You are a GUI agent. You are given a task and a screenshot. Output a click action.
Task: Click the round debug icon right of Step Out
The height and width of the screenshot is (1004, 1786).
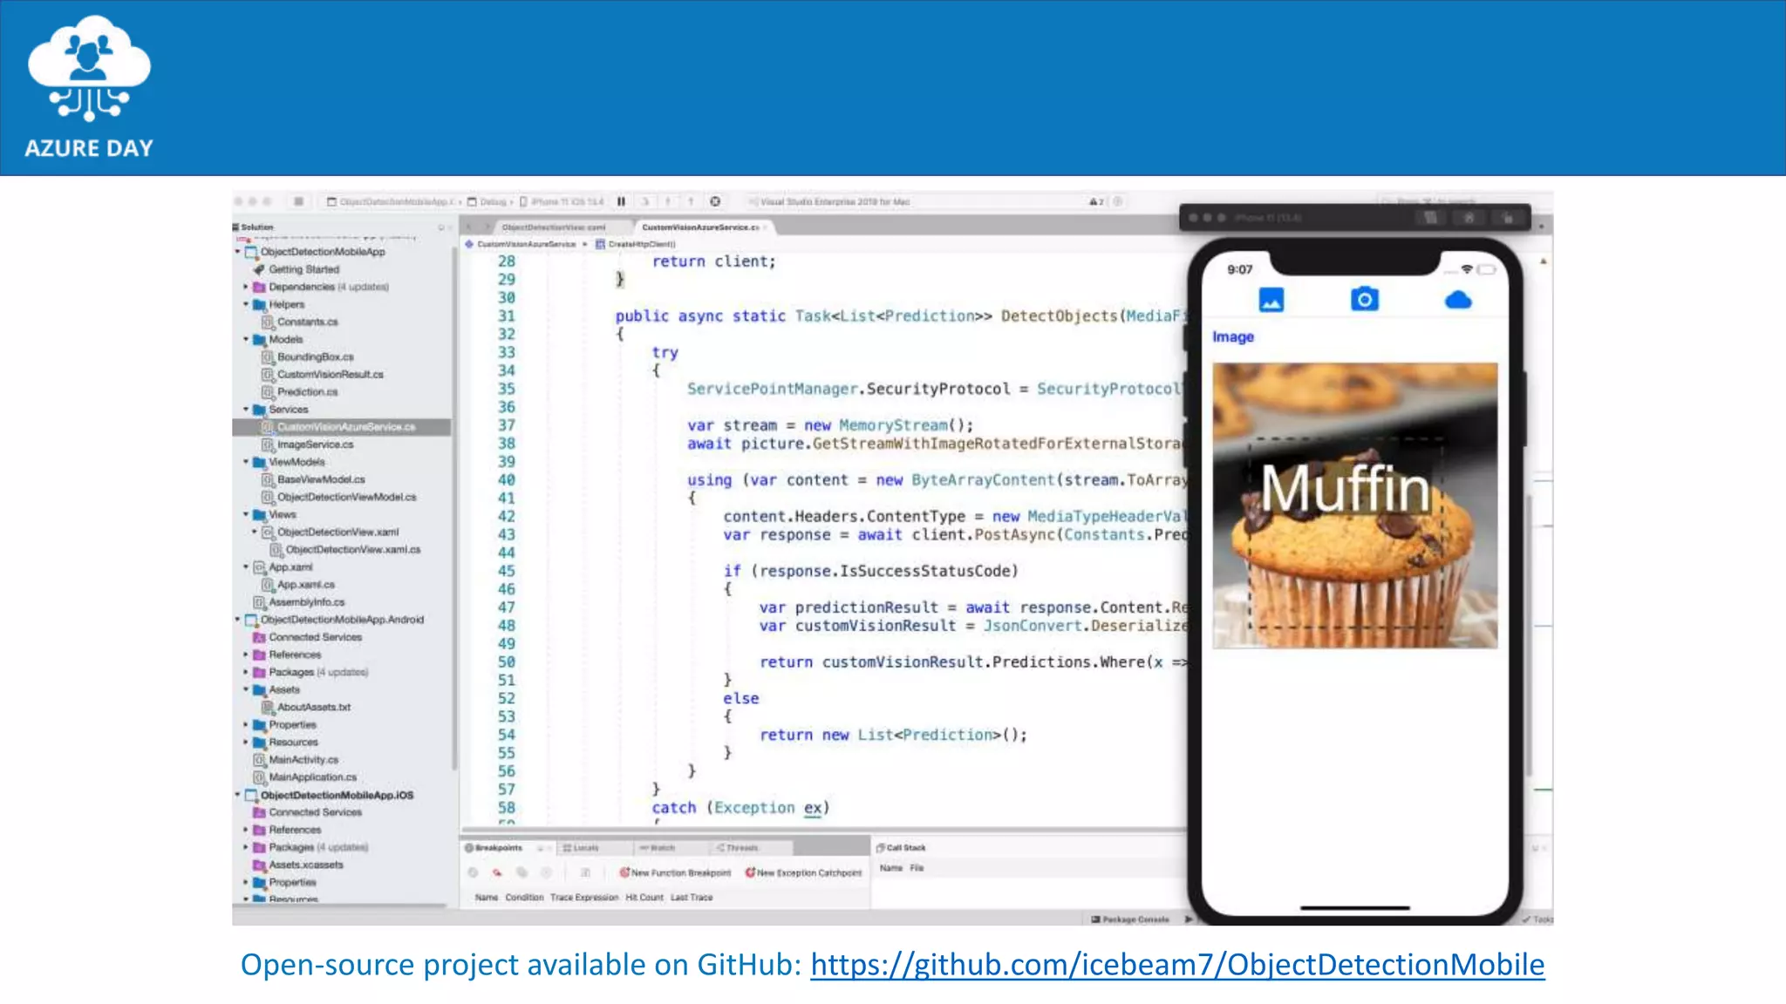[x=715, y=201]
